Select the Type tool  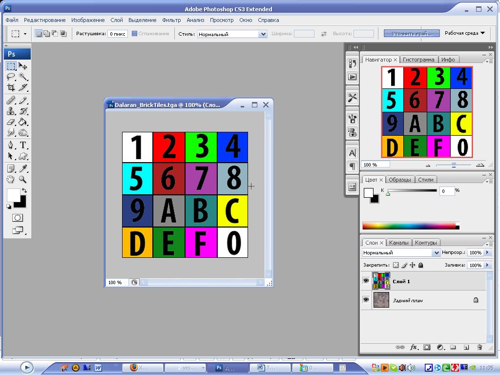point(23,145)
